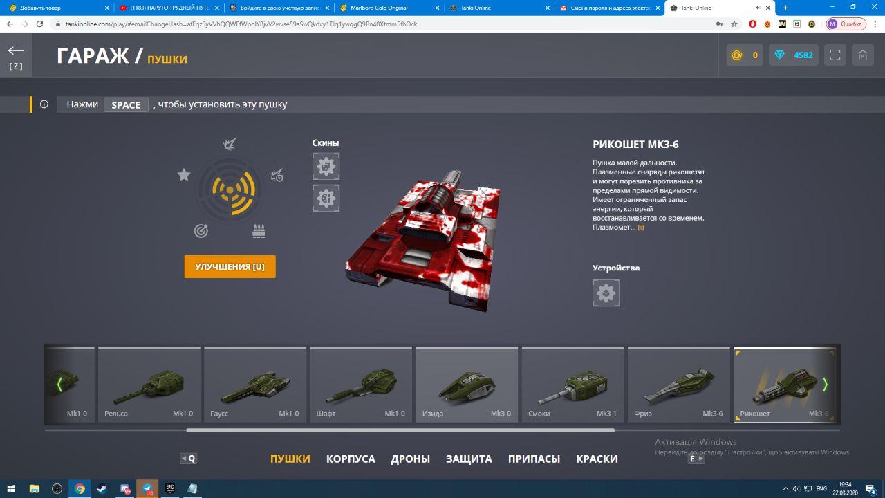
Task: Open the first skin slot under Скины
Action: click(x=326, y=167)
